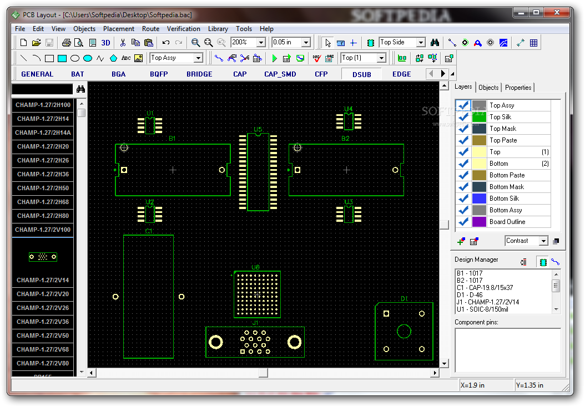Open the Placement menu
Image resolution: width=585 pixels, height=407 pixels.
(x=119, y=29)
